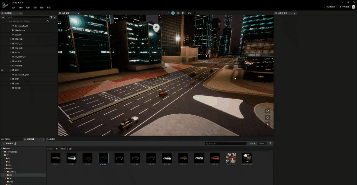
Task: Select the non-highlighted view toggle beside asset search
Action: coord(262,143)
